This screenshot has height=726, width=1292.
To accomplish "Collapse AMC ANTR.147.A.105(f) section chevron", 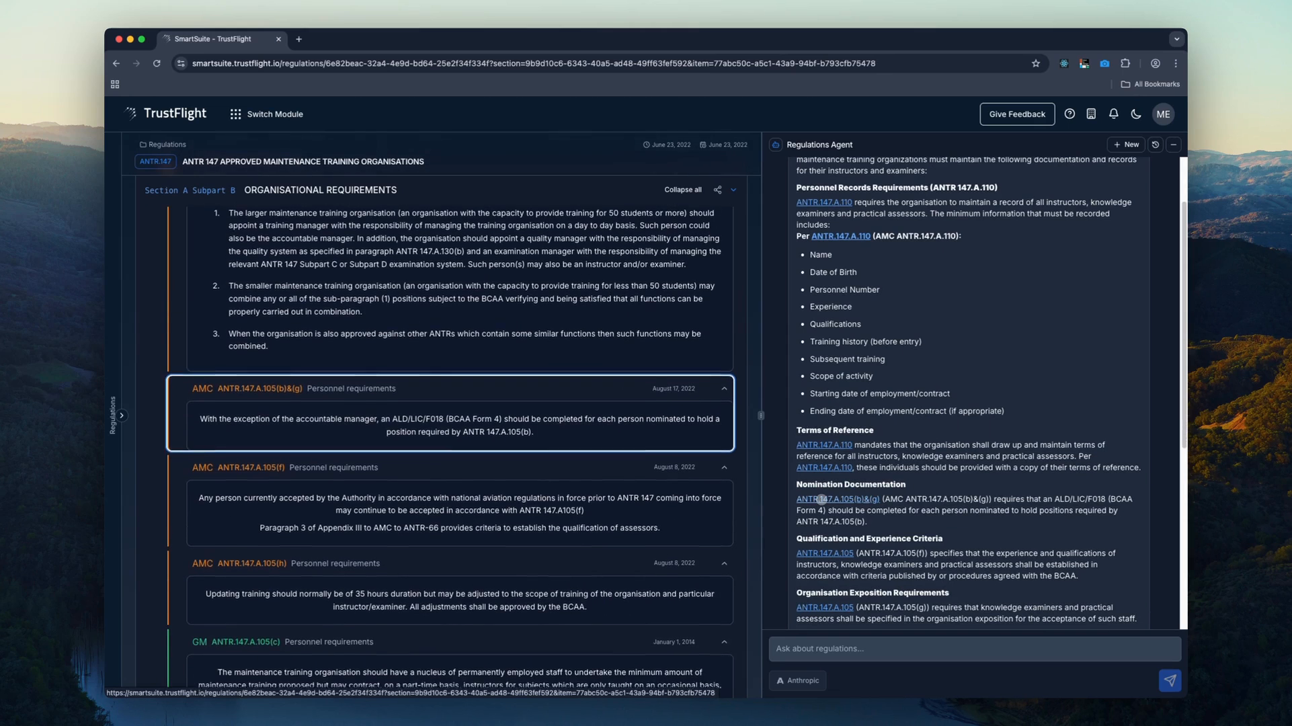I will (x=724, y=467).
